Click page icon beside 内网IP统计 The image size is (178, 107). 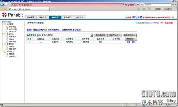[x=7, y=29]
